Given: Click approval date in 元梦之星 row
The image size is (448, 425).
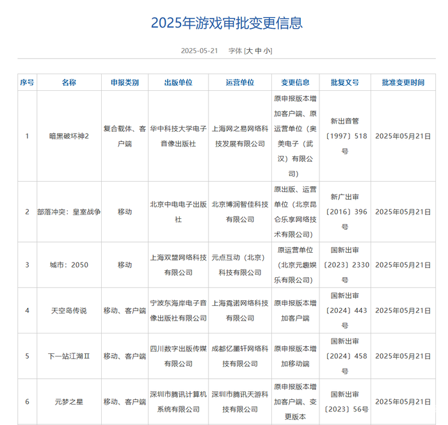Looking at the screenshot, I should 403,402.
